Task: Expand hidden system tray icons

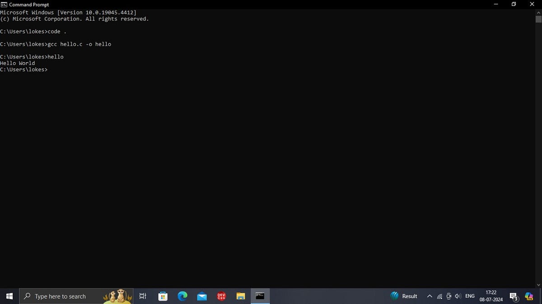Action: click(430, 296)
